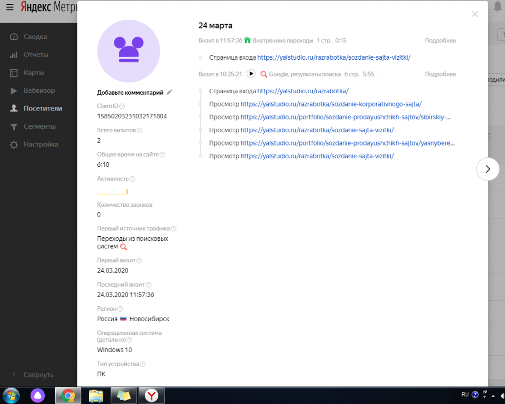
Task: Select the ClientID value 158502032310321718​04
Action: pos(132,116)
